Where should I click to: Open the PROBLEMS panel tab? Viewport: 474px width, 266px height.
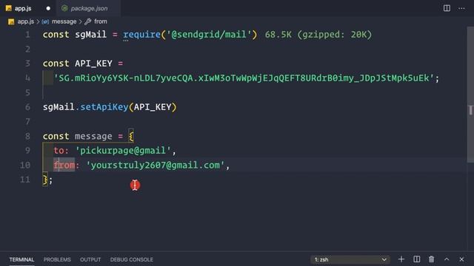click(57, 259)
